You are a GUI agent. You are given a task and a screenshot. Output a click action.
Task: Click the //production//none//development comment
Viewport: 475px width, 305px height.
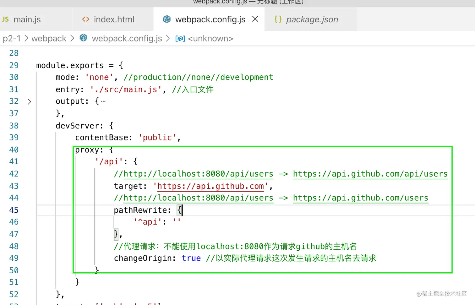198,77
